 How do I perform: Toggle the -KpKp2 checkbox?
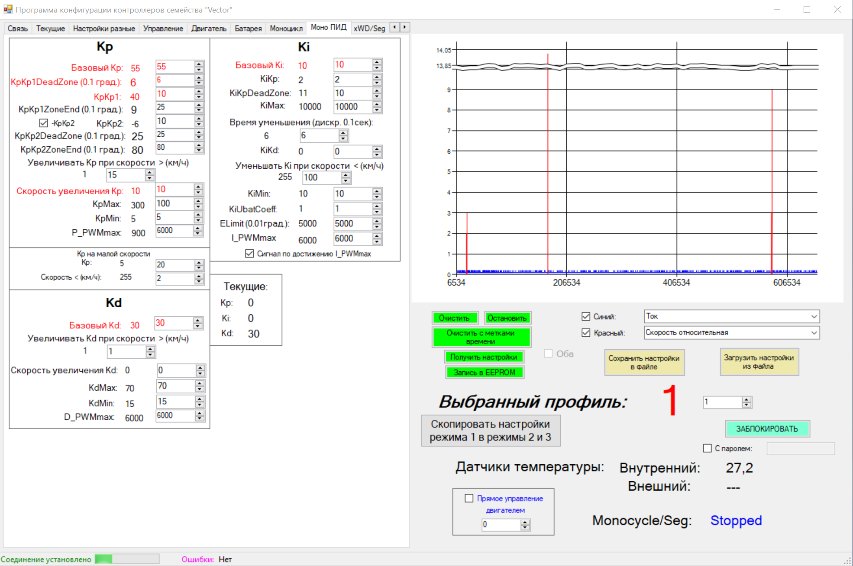43,123
